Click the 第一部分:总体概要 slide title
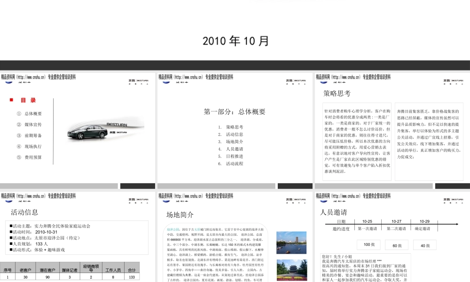Image resolution: width=470 pixels, height=282 pixels. (x=235, y=112)
